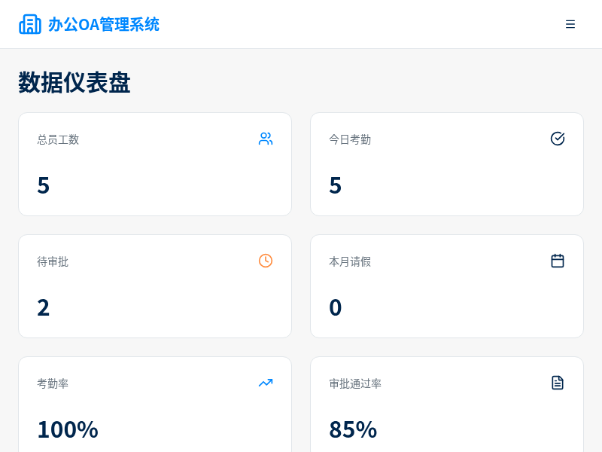This screenshot has width=602, height=452.
Task: Click the users icon on 总员工数 card
Action: 266,139
